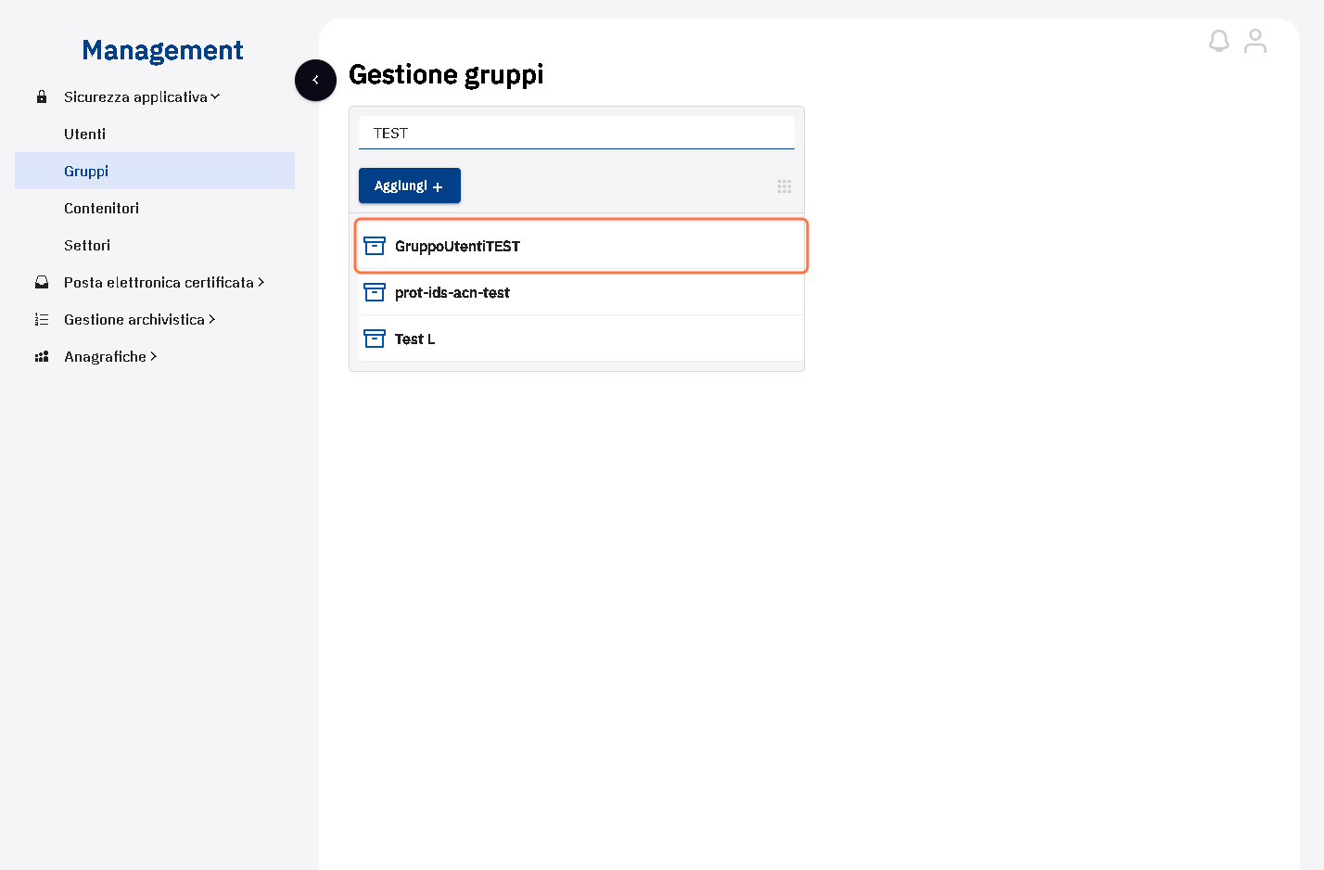Click the list icon beside Gestione archivistica

pyautogui.click(x=42, y=319)
